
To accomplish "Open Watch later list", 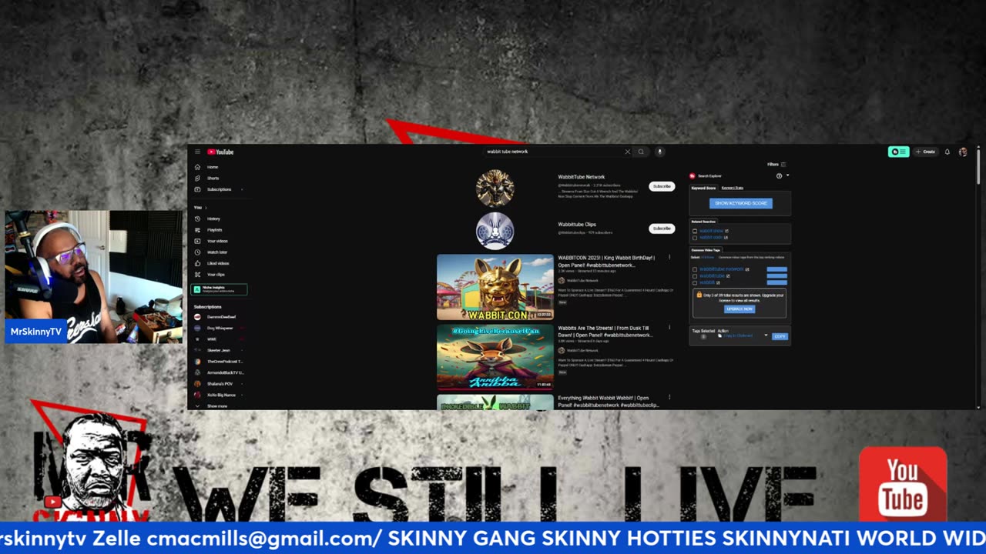I will (x=217, y=252).
